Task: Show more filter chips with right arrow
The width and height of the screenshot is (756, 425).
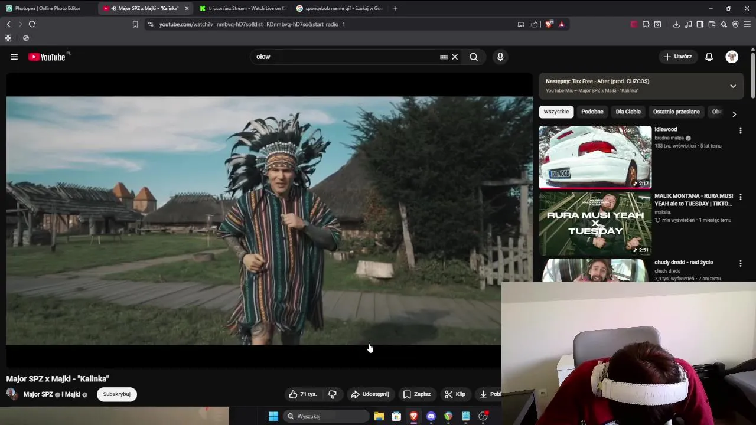Action: click(x=734, y=114)
